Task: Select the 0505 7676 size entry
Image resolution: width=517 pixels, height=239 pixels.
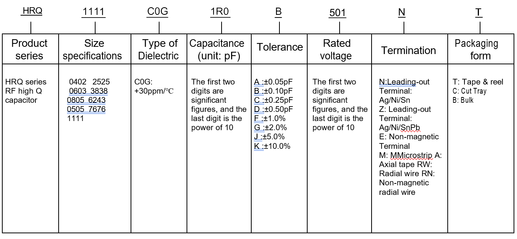Action: (x=86, y=109)
